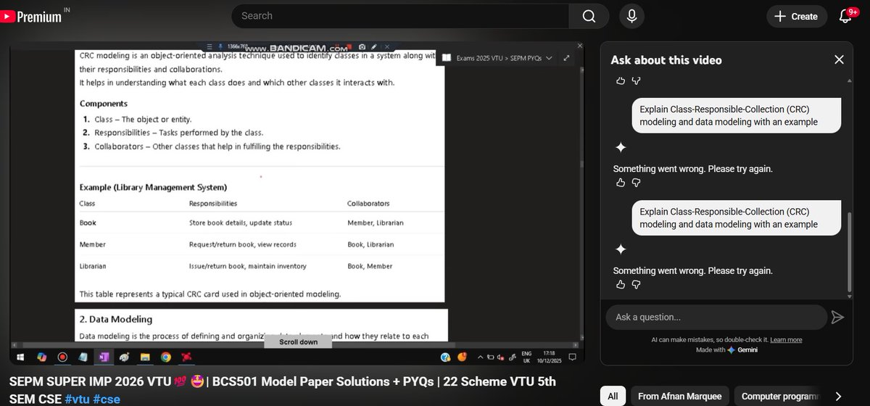Click the Chrome taskbar icon in the video

(165, 357)
